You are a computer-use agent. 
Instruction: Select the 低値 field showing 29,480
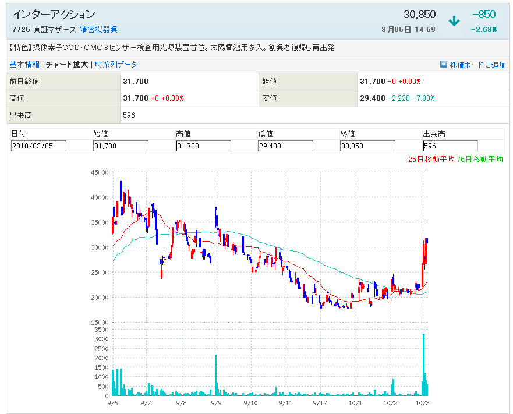pyautogui.click(x=285, y=146)
